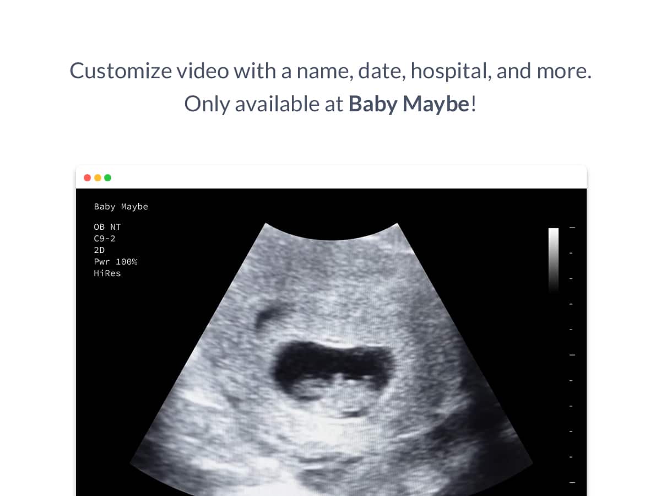
Task: Click the topmost depth scale tick mark
Action: coord(572,228)
